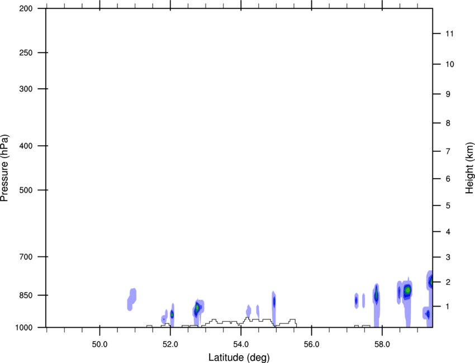Image resolution: width=475 pixels, height=363 pixels.
Task: Click the 9 km height label
Action: [x=448, y=94]
